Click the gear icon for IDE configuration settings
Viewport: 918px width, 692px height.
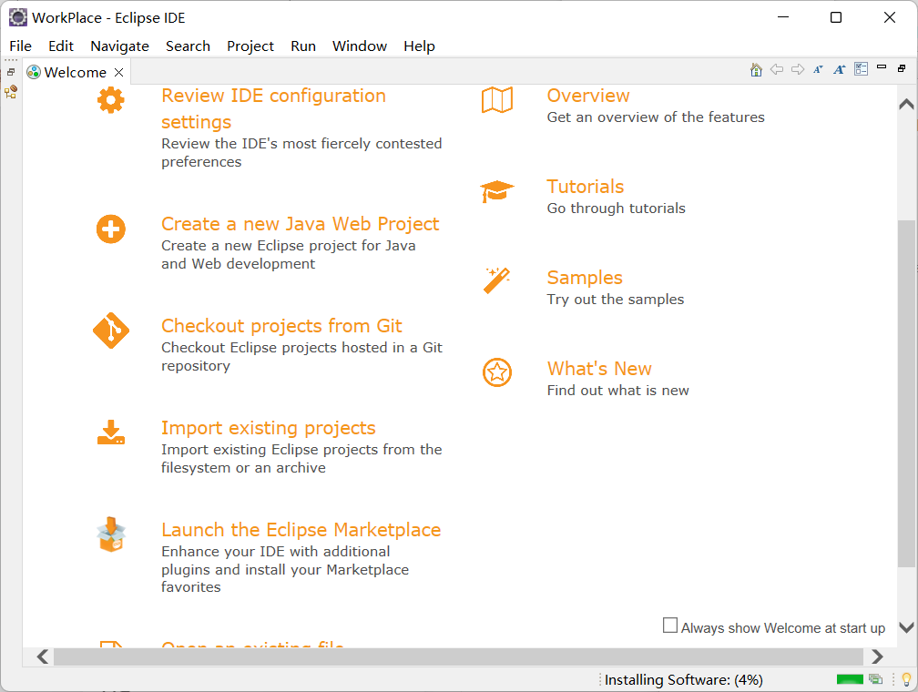pos(111,100)
